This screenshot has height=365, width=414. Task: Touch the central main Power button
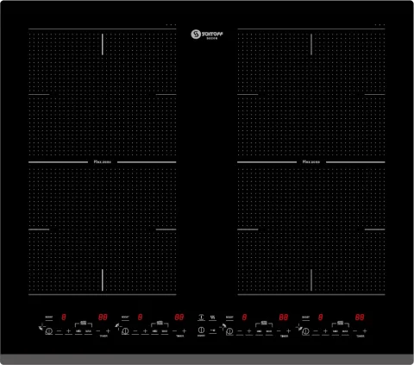click(201, 330)
